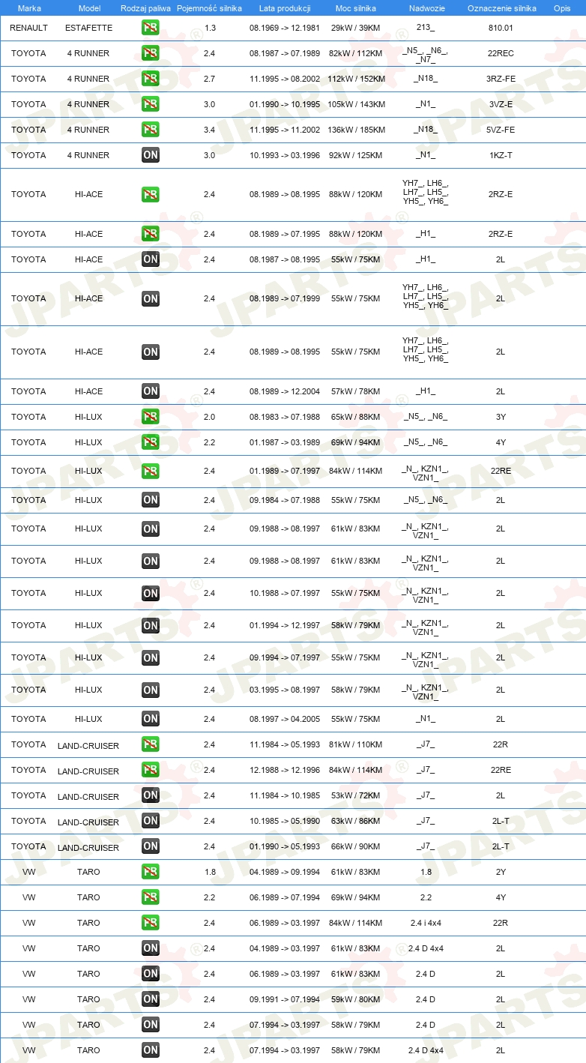
Task: Click diesel icon in Hi-Lux 09.1984 -> 07.1988 row
Action: pos(151,500)
